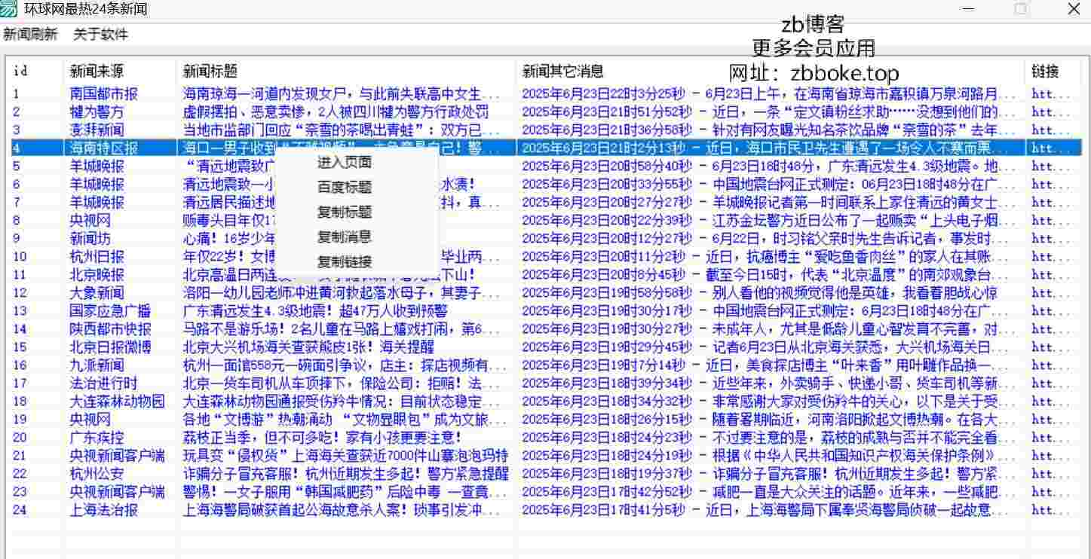
Task: Click message cell dated 2025年6月23日20时22分39秒
Action: pyautogui.click(x=767, y=221)
